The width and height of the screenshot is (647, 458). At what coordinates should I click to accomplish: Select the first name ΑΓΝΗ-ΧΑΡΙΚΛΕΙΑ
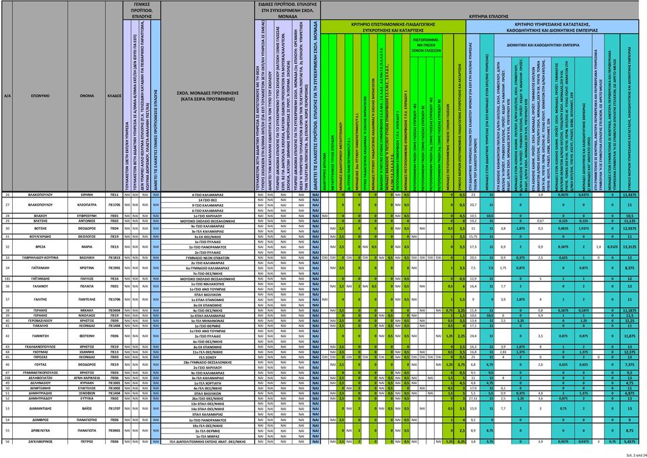click(87, 378)
